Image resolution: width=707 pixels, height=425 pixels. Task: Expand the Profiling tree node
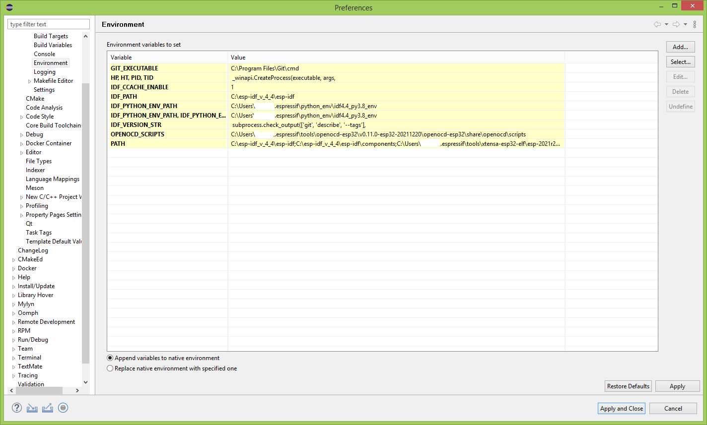[21, 206]
